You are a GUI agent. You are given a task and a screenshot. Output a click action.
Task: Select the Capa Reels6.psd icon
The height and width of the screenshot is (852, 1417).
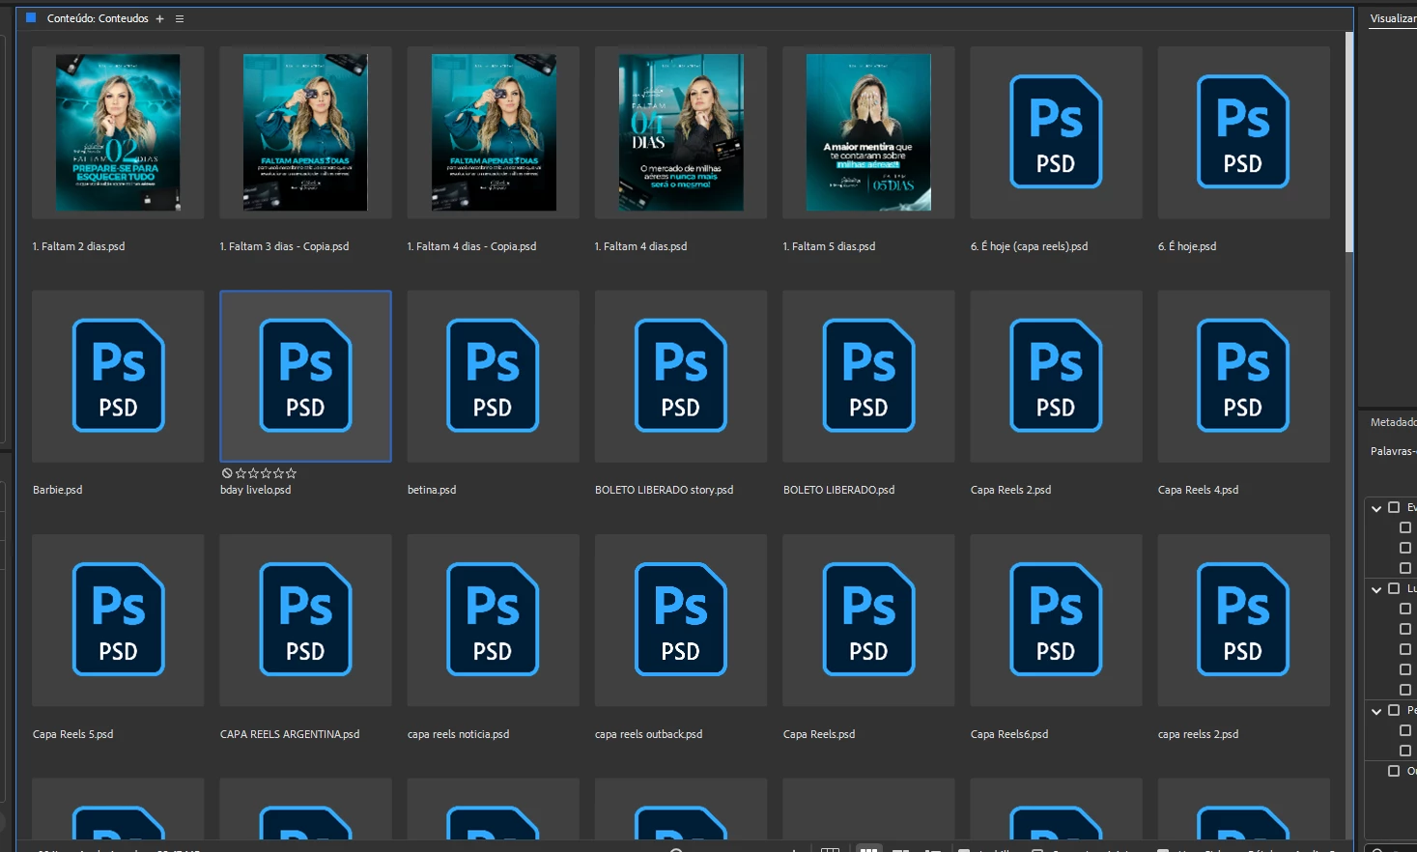[x=1056, y=619]
